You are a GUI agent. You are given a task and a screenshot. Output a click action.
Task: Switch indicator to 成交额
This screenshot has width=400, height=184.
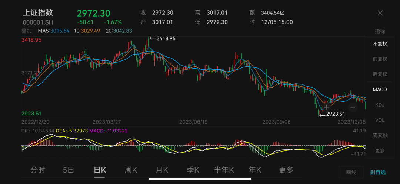380,135
